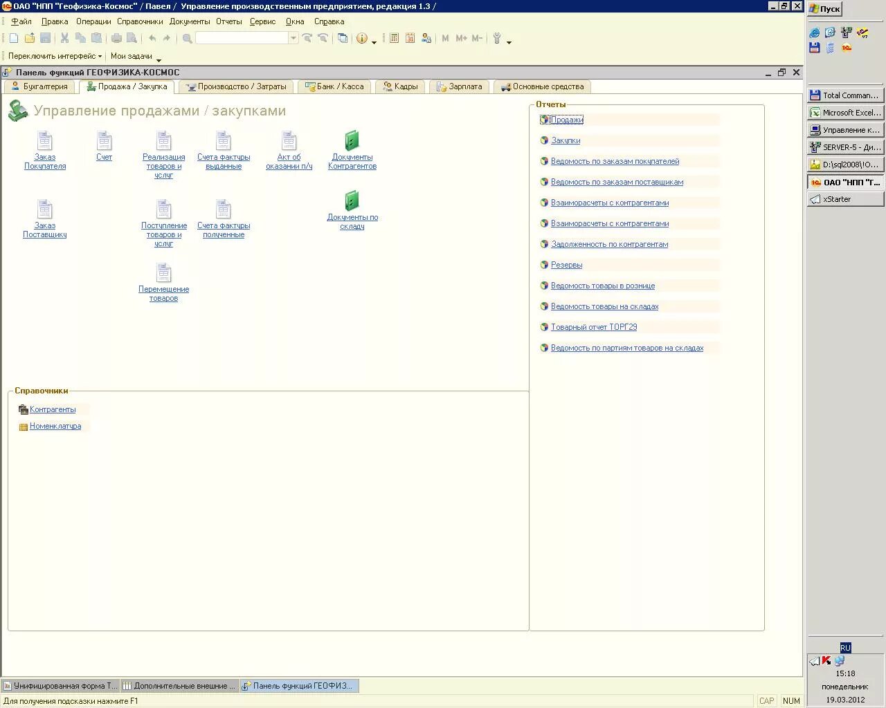The width and height of the screenshot is (886, 708).
Task: Open Ведомость по партиям товаров на складах
Action: (627, 348)
